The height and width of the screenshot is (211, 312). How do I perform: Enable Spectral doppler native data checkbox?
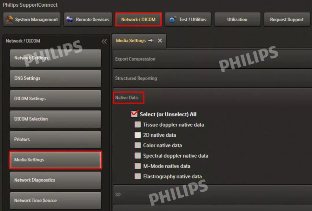click(x=138, y=156)
